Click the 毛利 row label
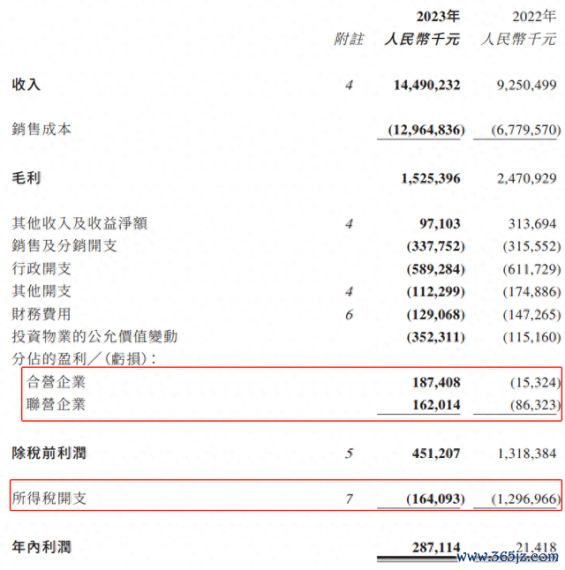 tap(26, 178)
